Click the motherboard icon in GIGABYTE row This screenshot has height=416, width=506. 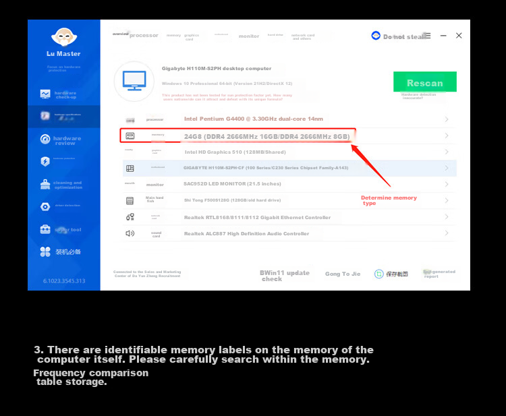[x=130, y=169]
